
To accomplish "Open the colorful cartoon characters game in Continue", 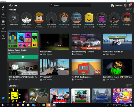I will coord(122,95).
